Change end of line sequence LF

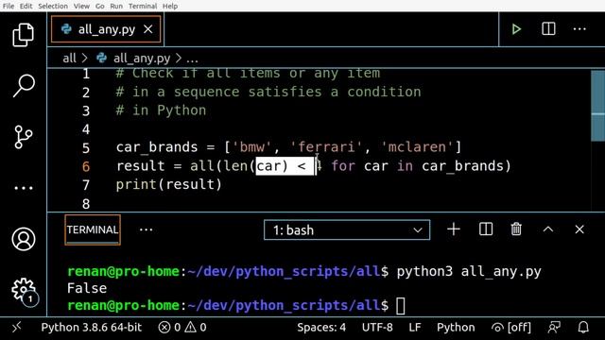(x=415, y=328)
